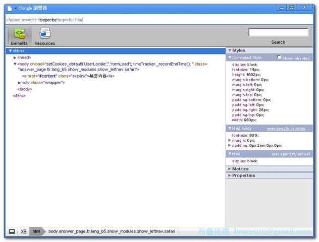The image size is (319, 242).
Task: Minimize the Google browser window
Action: pyautogui.click(x=282, y=8)
